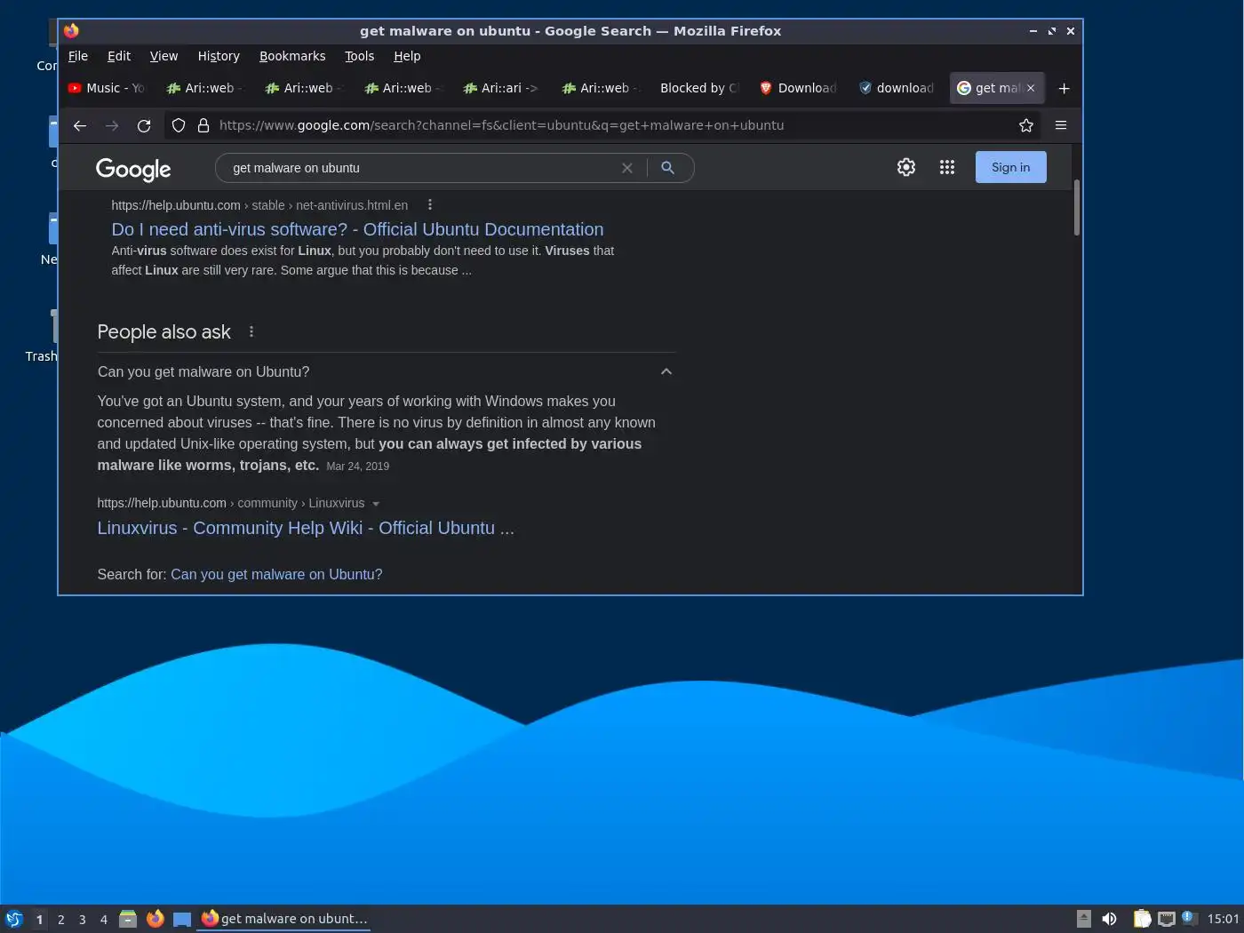The image size is (1244, 933).
Task: Open options dots for help.ubuntu.com result
Action: 430,204
